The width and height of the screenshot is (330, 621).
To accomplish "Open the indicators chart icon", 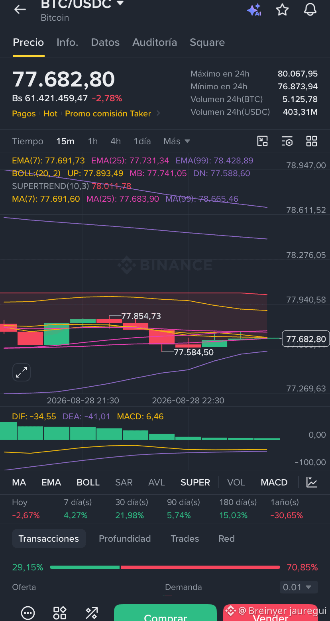I will pos(312,482).
